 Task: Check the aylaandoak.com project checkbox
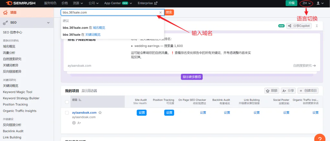[67, 113]
